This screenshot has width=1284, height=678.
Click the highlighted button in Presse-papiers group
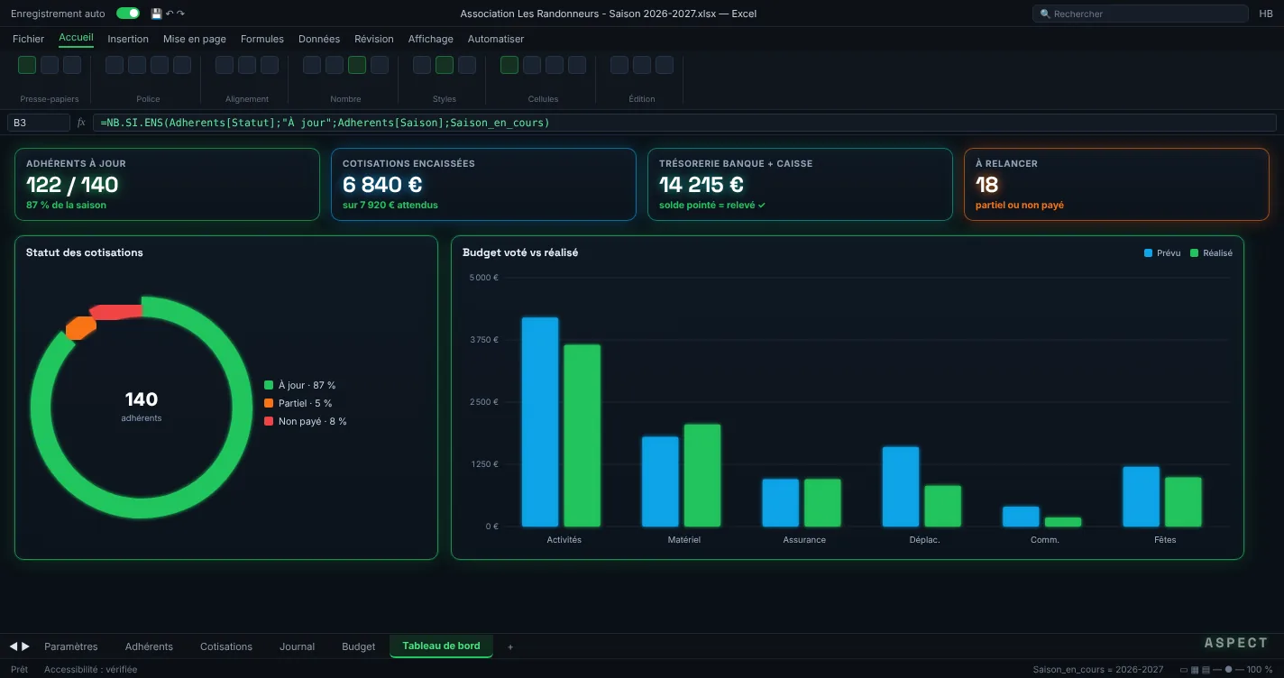click(x=27, y=65)
